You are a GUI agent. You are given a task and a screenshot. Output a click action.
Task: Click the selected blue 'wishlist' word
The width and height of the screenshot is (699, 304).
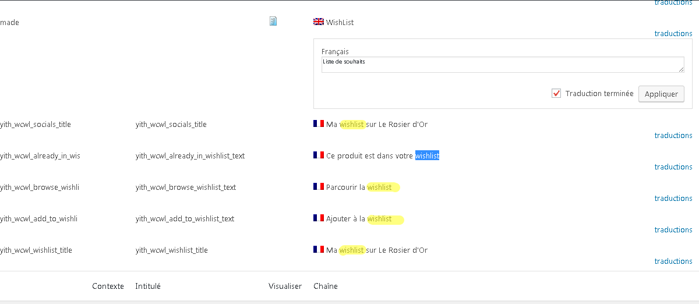(x=427, y=155)
